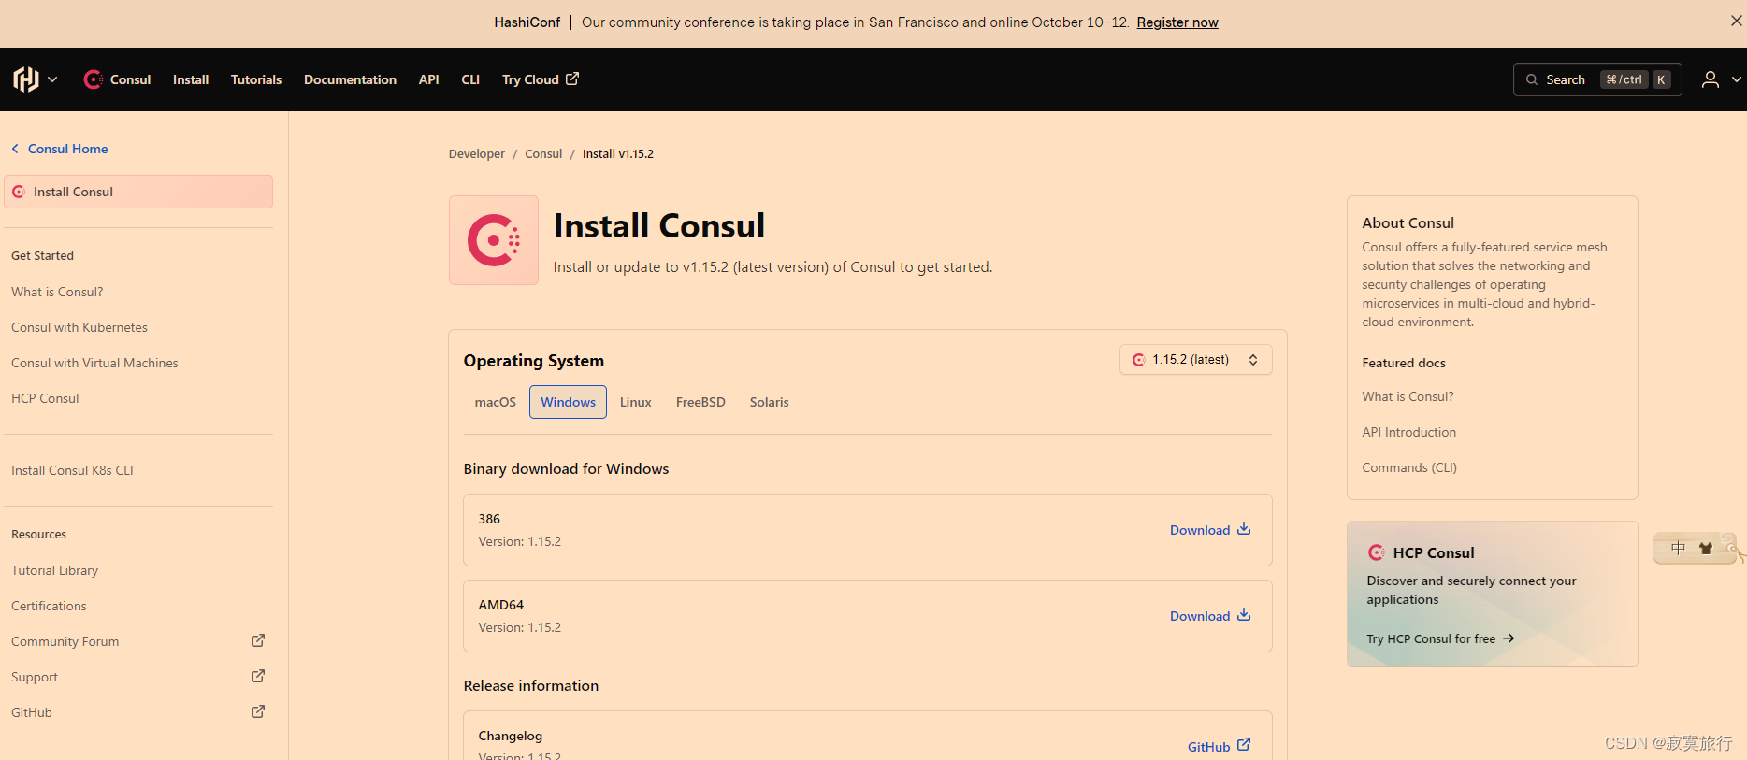Click the Changelog GitHub external icon
This screenshot has width=1747, height=760.
(x=1244, y=745)
